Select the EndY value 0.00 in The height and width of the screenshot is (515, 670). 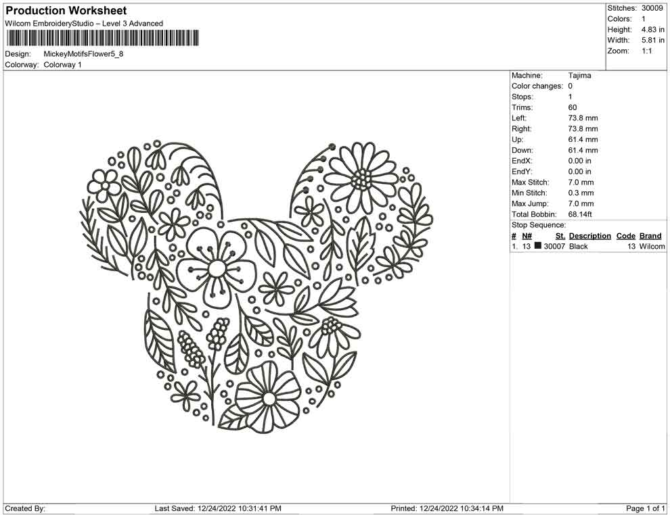click(x=580, y=172)
